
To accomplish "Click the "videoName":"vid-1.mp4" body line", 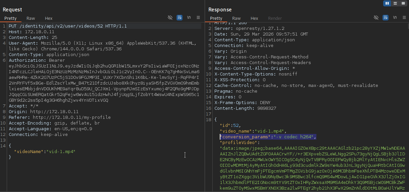I will pyautogui.click(x=45, y=152).
